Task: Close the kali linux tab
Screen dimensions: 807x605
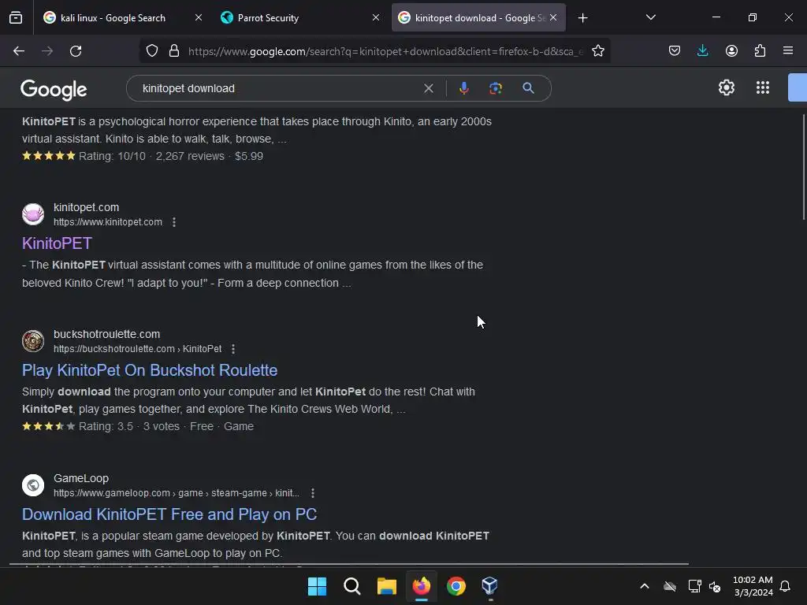Action: click(199, 18)
